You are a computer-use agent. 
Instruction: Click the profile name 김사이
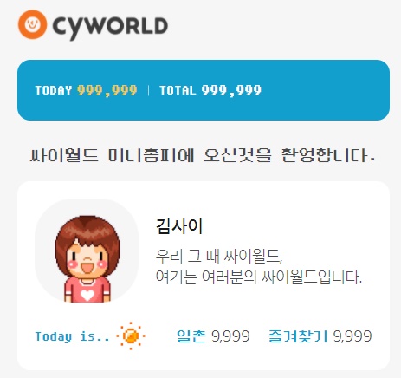click(179, 226)
